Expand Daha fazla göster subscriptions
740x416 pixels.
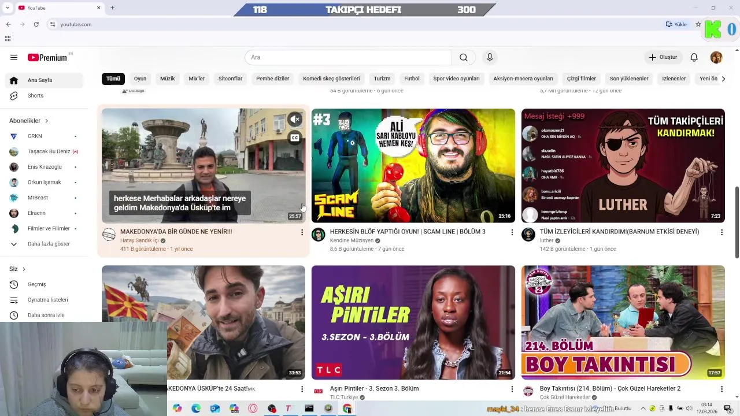click(x=44, y=244)
